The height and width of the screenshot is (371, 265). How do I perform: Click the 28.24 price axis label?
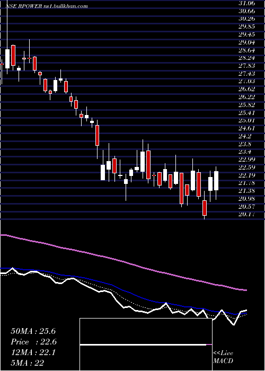coord(247,58)
